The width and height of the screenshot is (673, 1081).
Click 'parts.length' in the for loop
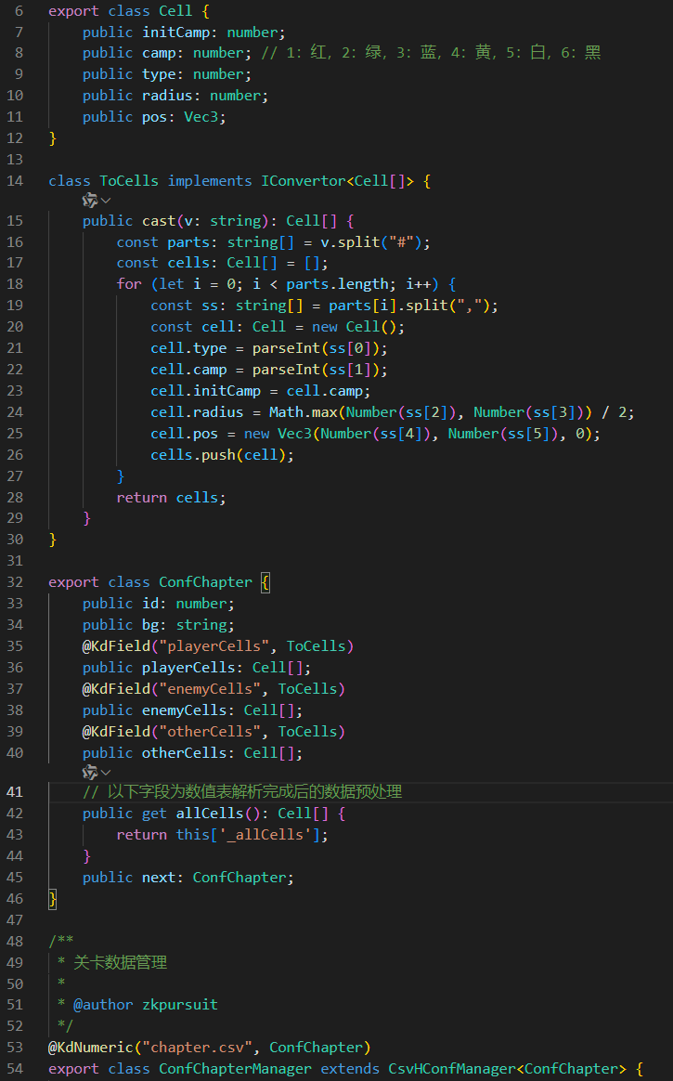pos(338,285)
